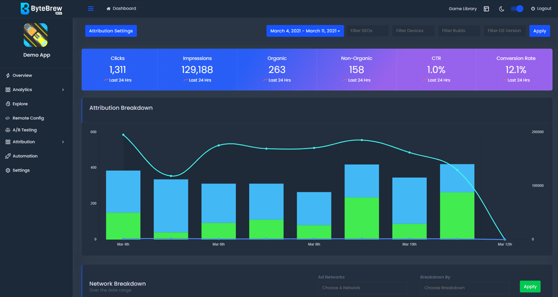Click the moon dark mode icon
This screenshot has width=558, height=297.
[x=501, y=9]
